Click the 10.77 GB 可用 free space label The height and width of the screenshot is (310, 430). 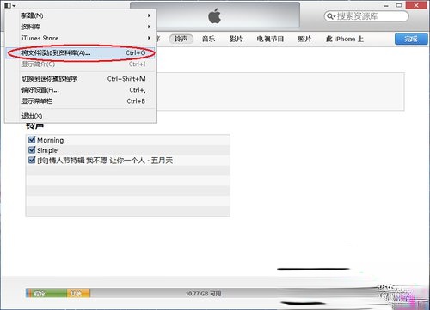[x=203, y=294]
